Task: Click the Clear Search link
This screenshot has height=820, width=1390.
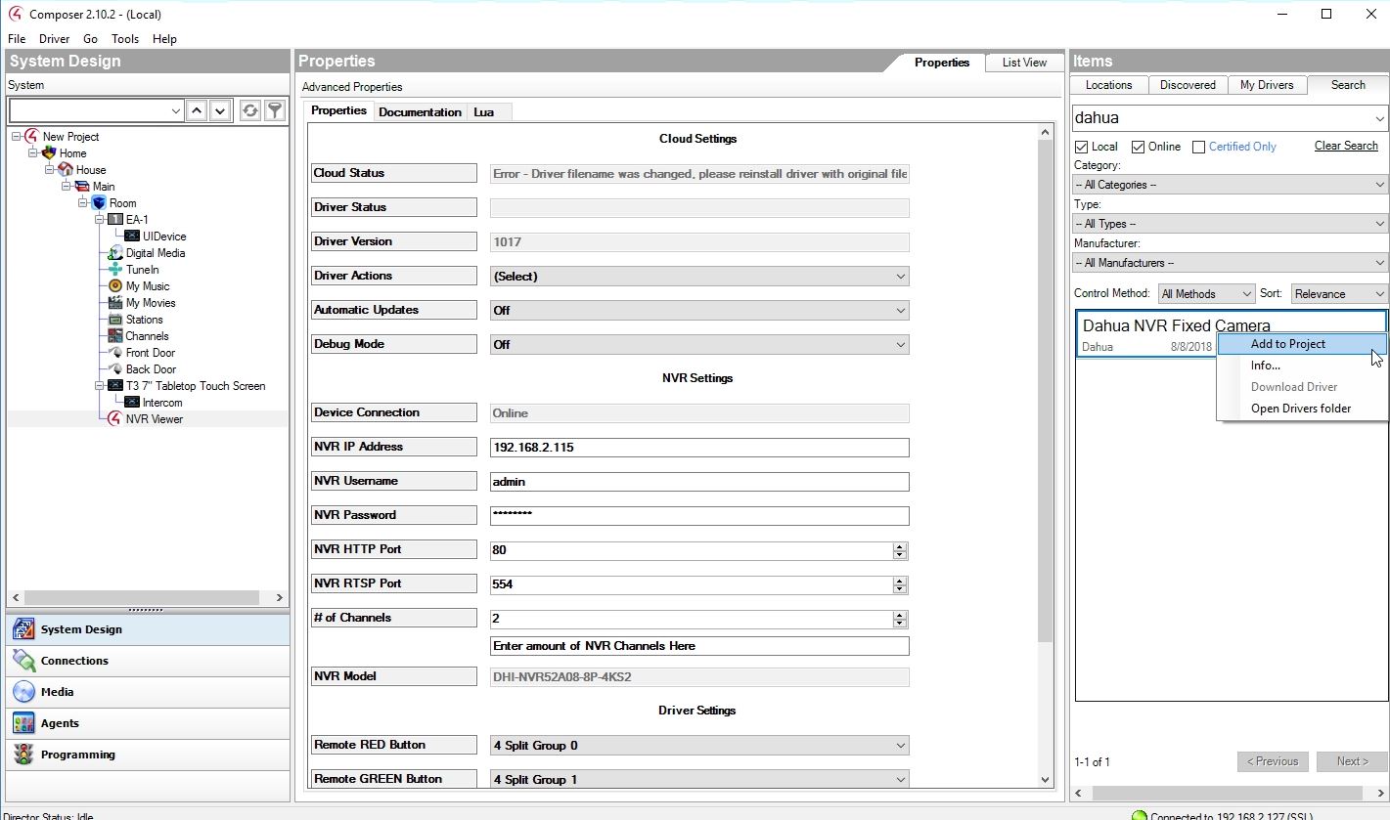Action: click(1345, 146)
